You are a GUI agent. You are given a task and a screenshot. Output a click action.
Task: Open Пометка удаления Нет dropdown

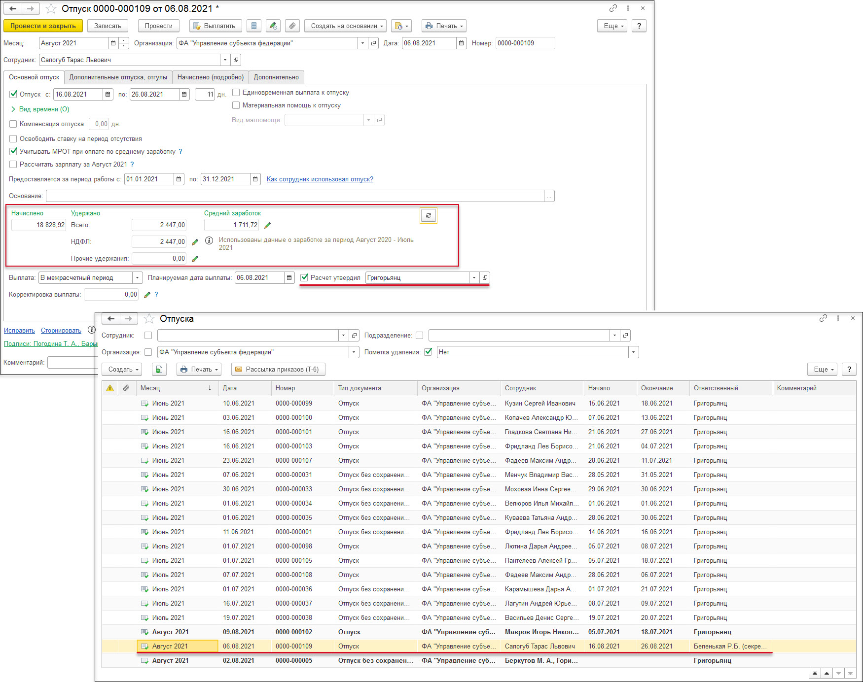(x=633, y=352)
